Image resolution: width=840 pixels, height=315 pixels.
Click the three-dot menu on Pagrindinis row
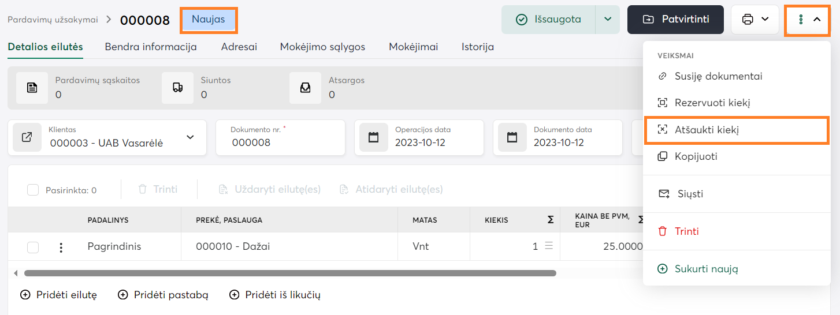click(x=61, y=247)
